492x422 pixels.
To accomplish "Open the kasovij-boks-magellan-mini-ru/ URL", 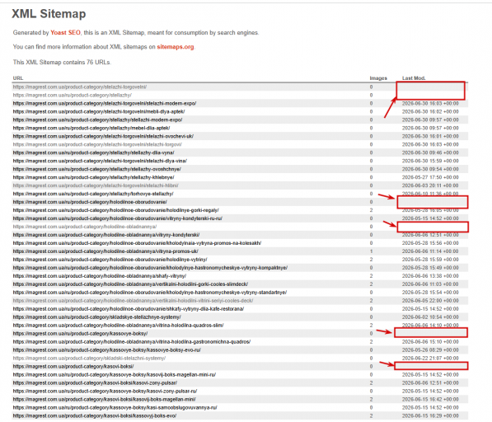I will 115,375.
